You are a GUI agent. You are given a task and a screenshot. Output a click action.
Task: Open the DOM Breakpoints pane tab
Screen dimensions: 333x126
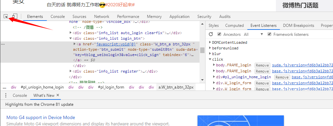click(x=298, y=26)
